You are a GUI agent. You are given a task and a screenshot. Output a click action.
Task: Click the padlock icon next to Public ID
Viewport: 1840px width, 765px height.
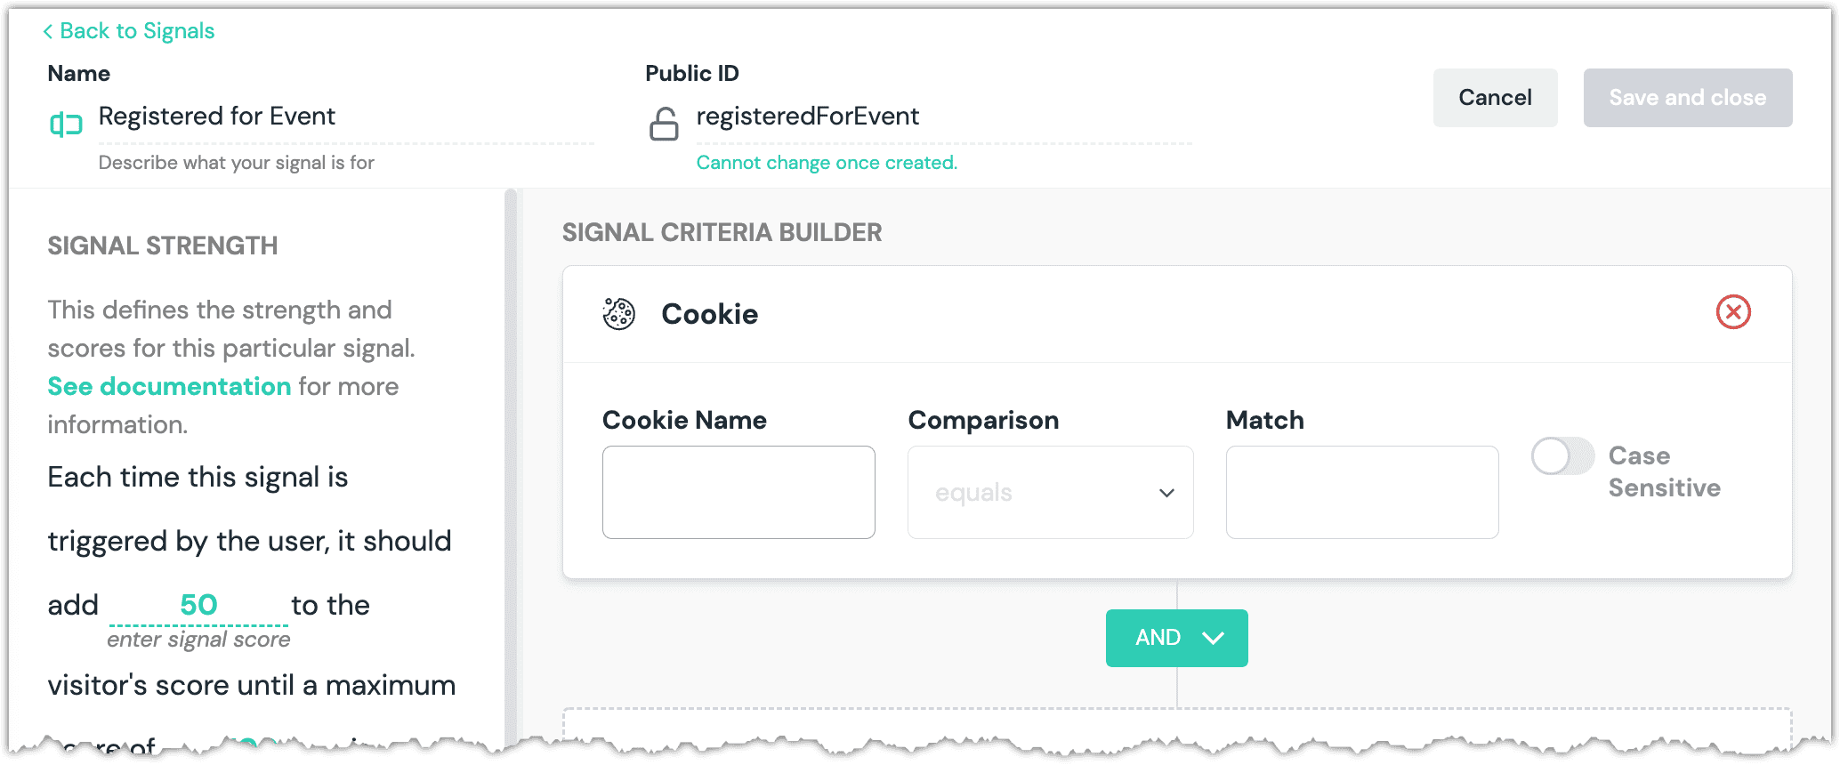coord(664,125)
